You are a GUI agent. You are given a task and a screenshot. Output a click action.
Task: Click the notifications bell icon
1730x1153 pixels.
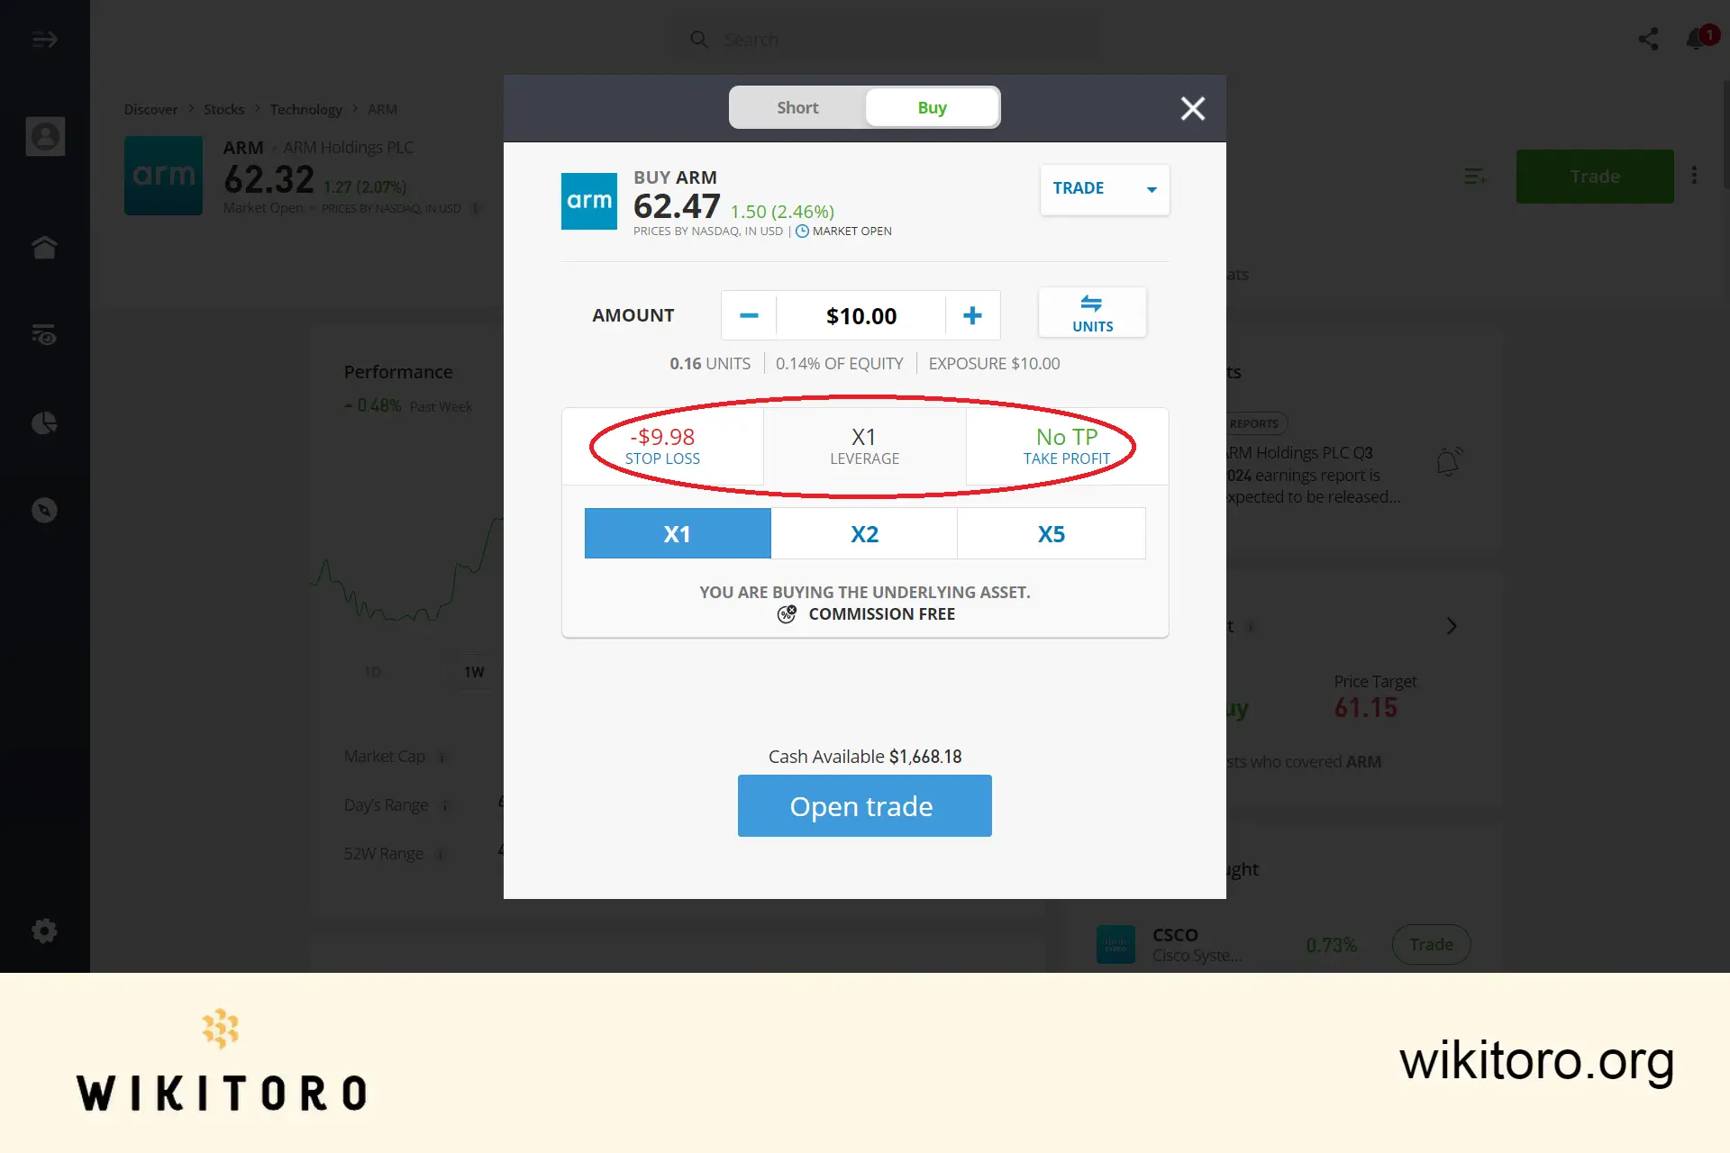tap(1697, 39)
